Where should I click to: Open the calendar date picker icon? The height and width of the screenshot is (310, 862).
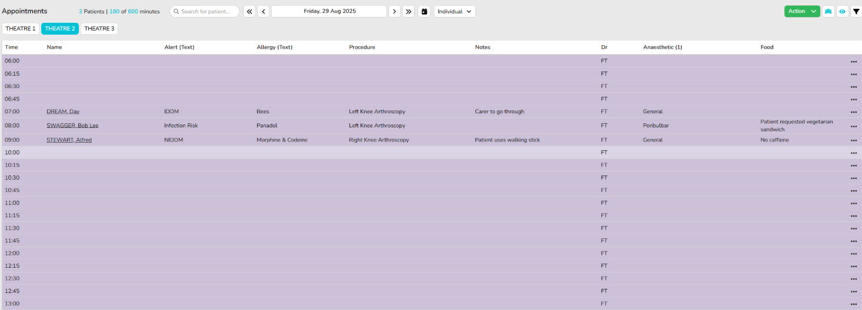pyautogui.click(x=424, y=11)
